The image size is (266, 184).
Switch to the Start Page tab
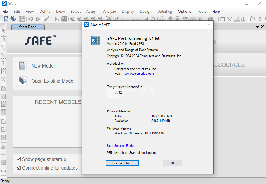(x=28, y=27)
